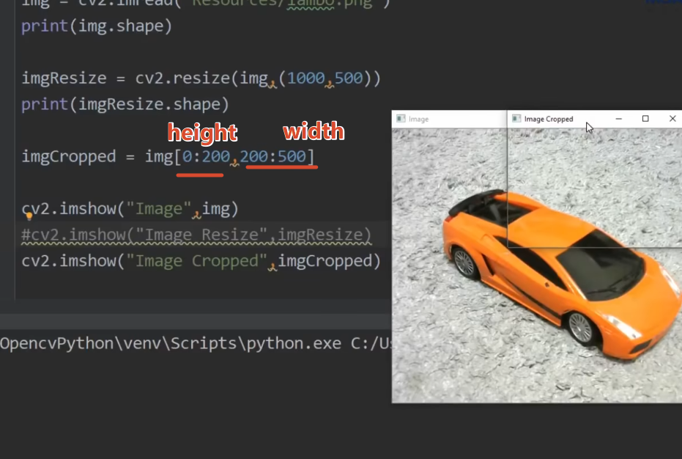
Task: Select the Image window title bar
Action: pos(449,119)
